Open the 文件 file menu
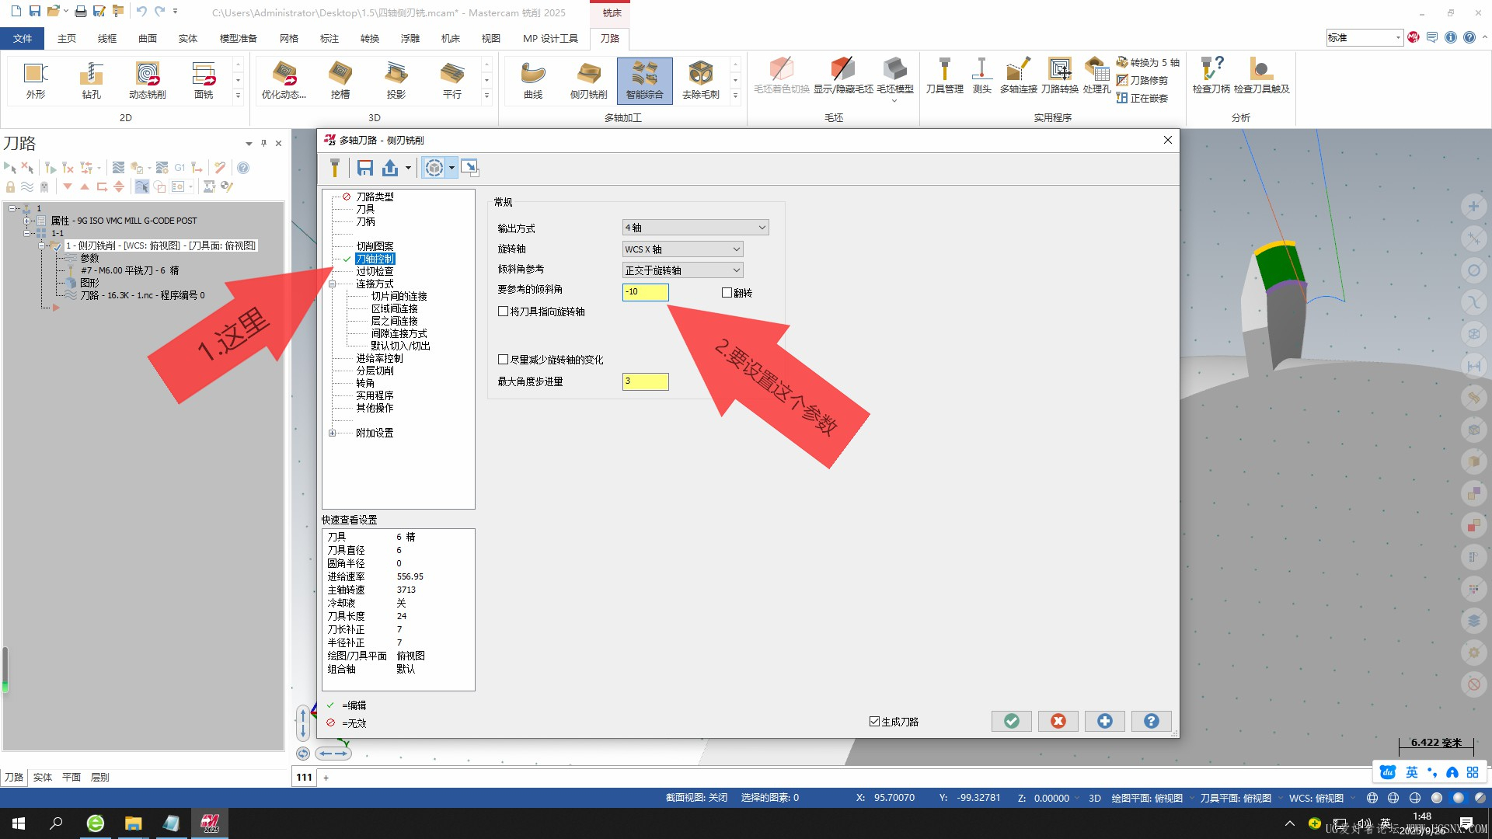The width and height of the screenshot is (1492, 839). (x=23, y=38)
